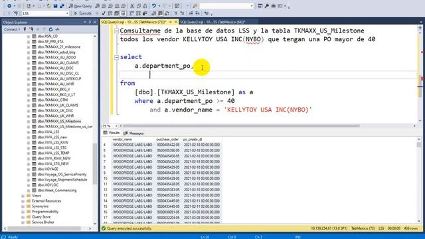The width and height of the screenshot is (425, 239).
Task: Open the Results tab
Action: (112, 133)
